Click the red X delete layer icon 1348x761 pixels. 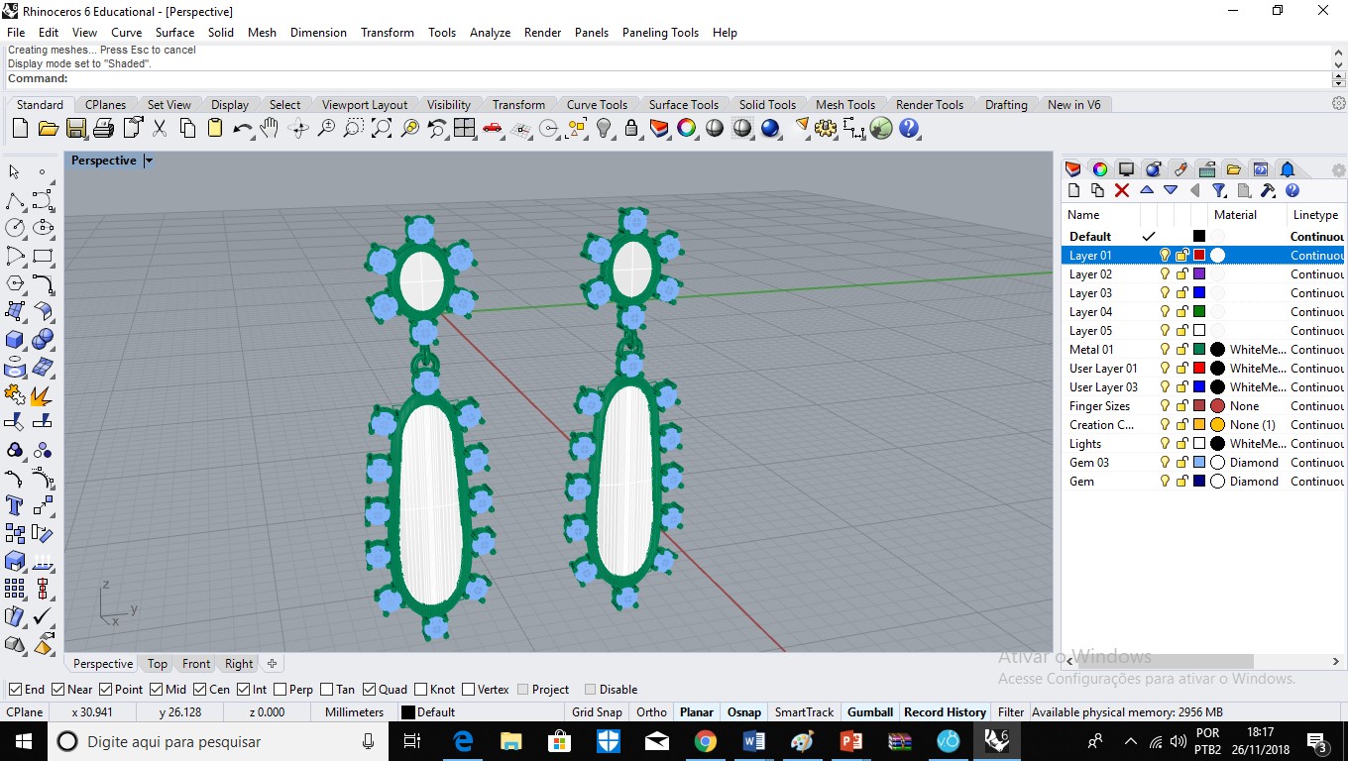point(1122,190)
